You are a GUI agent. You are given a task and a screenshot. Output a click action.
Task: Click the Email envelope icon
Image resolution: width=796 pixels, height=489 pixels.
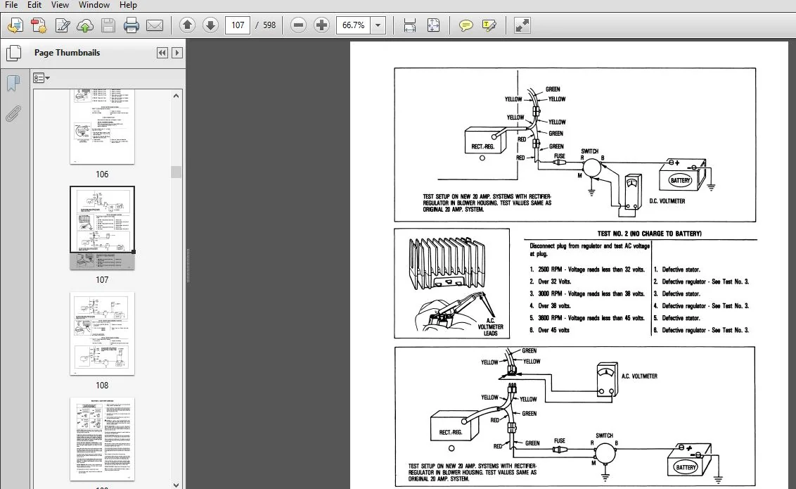[x=154, y=25]
